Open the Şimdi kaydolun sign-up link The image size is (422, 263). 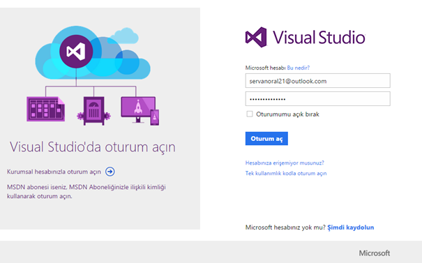click(350, 227)
